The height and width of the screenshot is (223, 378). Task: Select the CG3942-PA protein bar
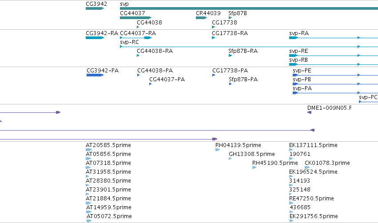[x=95, y=75]
